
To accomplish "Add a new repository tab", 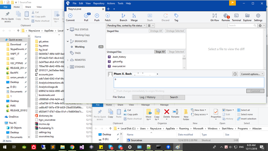I will [x=108, y=9].
